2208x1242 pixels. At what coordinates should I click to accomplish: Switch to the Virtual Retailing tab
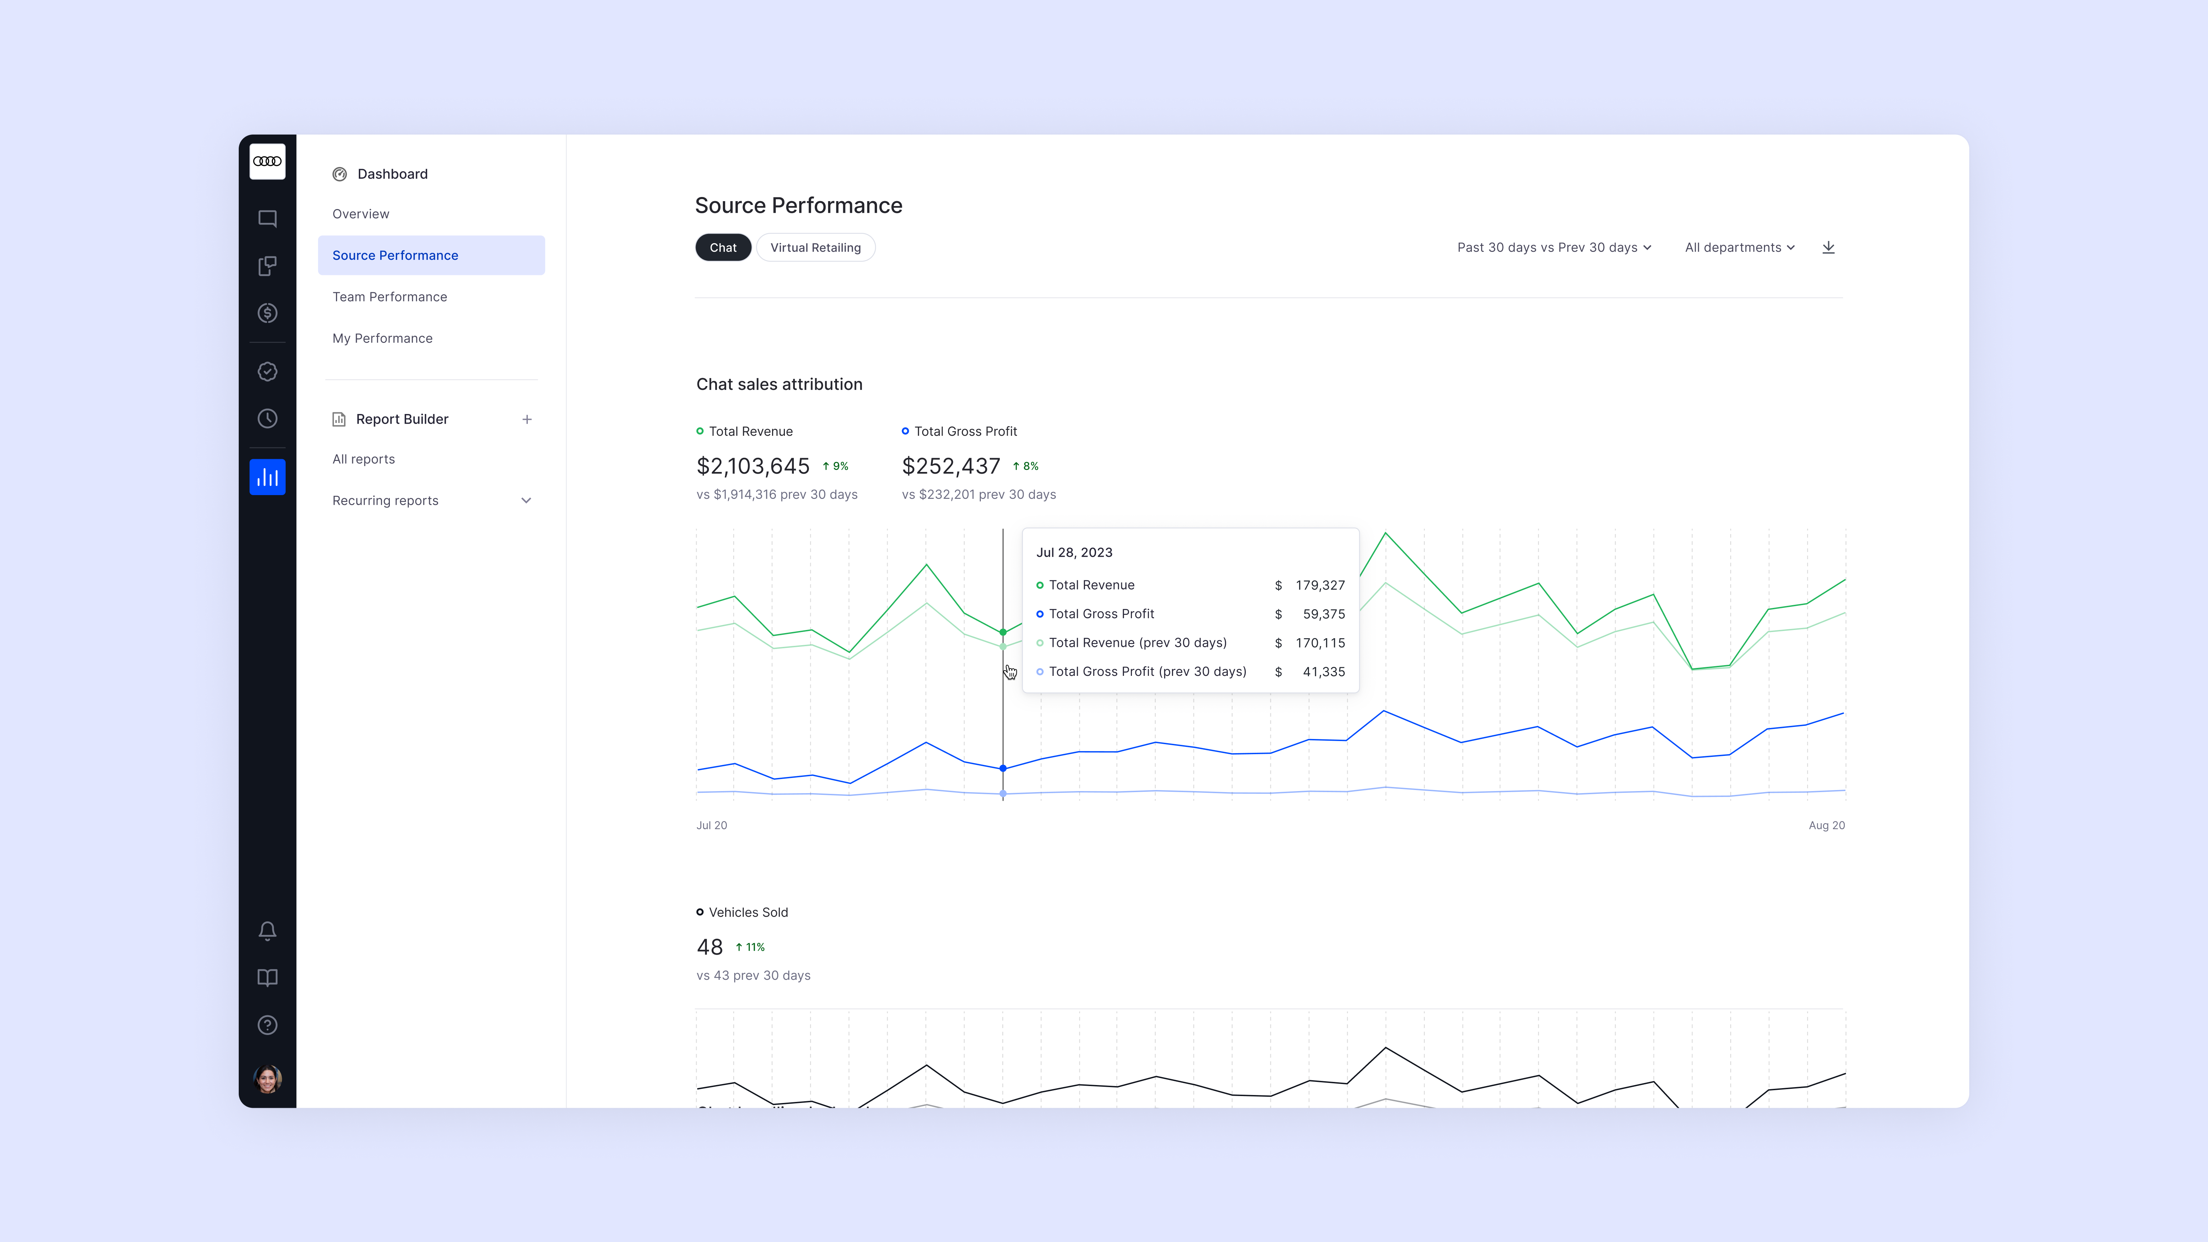(x=815, y=248)
